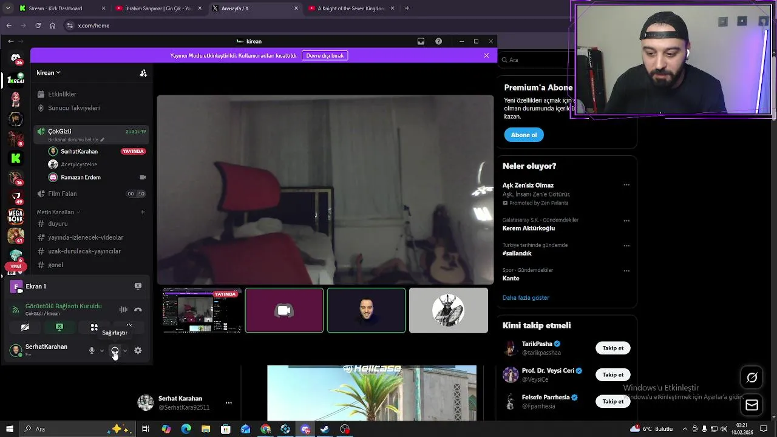777x437 pixels.
Task: Follow TarikPasha with Takip et
Action: tap(613, 348)
